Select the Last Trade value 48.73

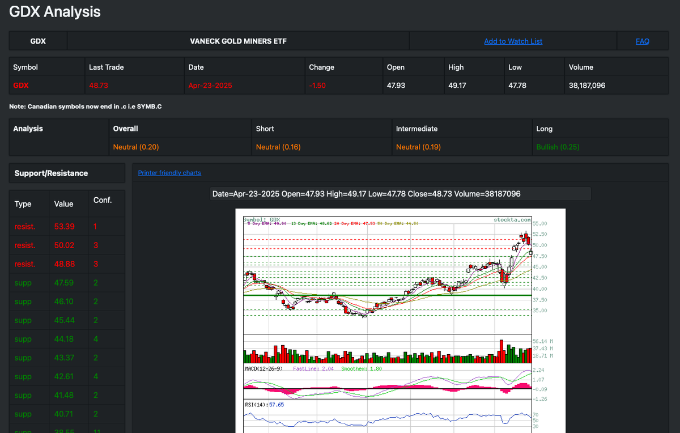click(97, 86)
